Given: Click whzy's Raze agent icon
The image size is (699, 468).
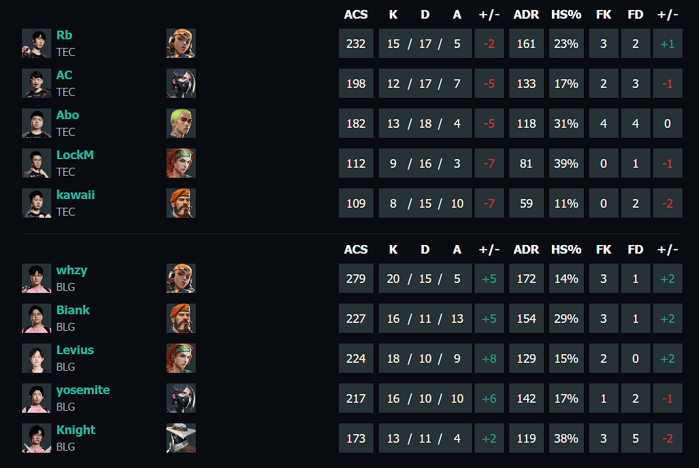Looking at the screenshot, I should click(181, 278).
